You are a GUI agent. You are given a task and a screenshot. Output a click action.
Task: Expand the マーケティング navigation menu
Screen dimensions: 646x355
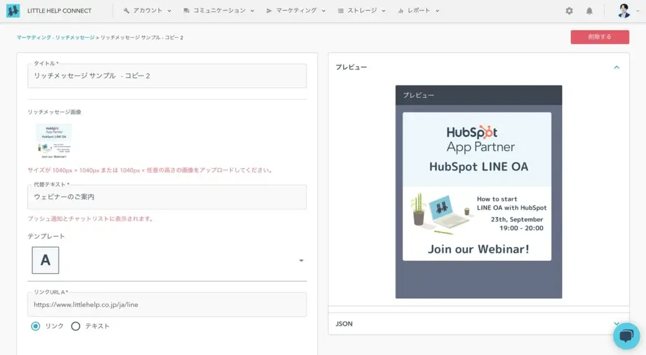(296, 11)
